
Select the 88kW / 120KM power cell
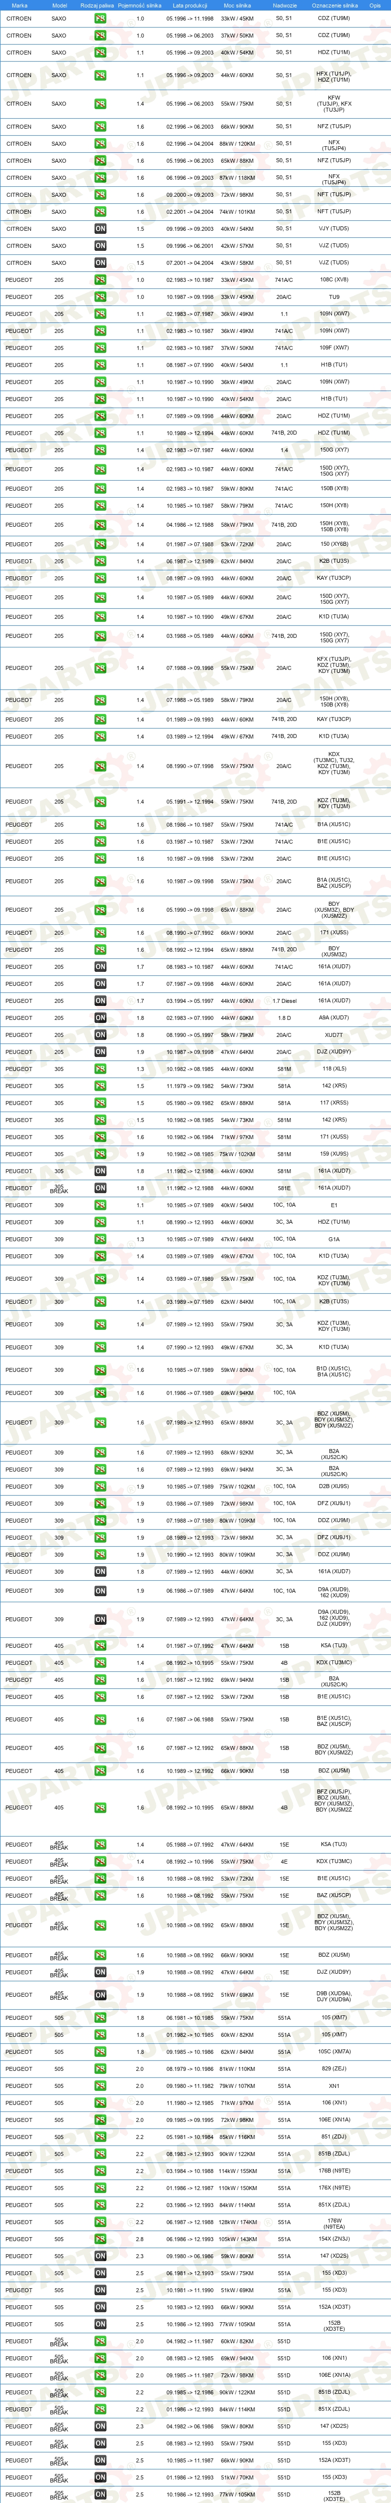tap(237, 144)
